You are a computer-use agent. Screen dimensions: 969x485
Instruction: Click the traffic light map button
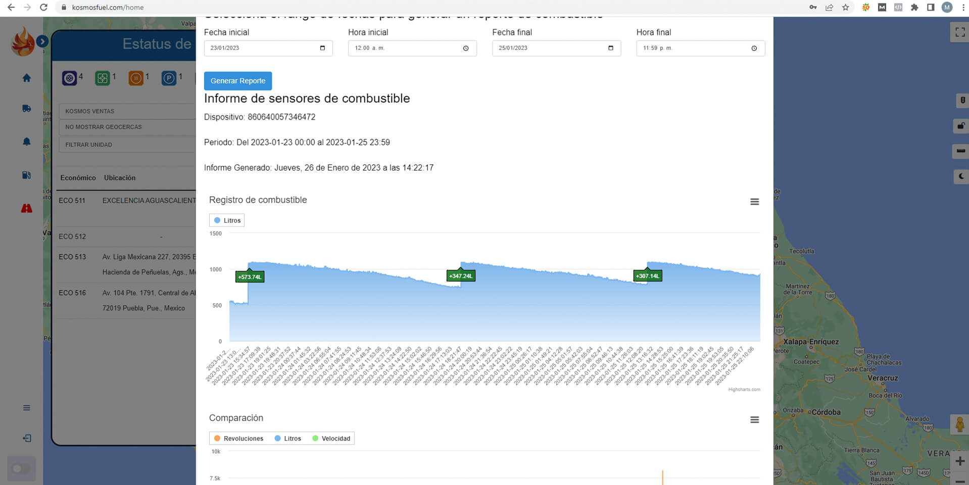tap(962, 100)
